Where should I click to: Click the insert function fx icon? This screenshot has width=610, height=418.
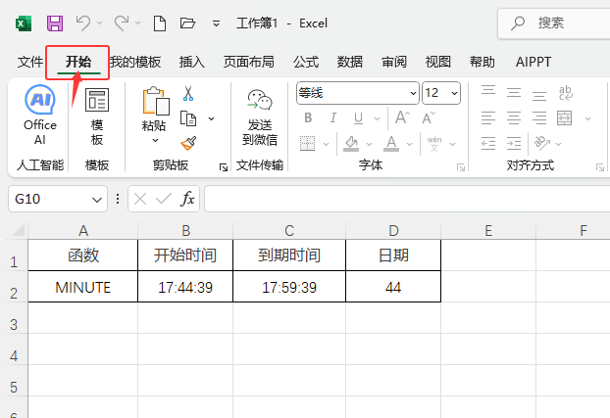[x=187, y=199]
